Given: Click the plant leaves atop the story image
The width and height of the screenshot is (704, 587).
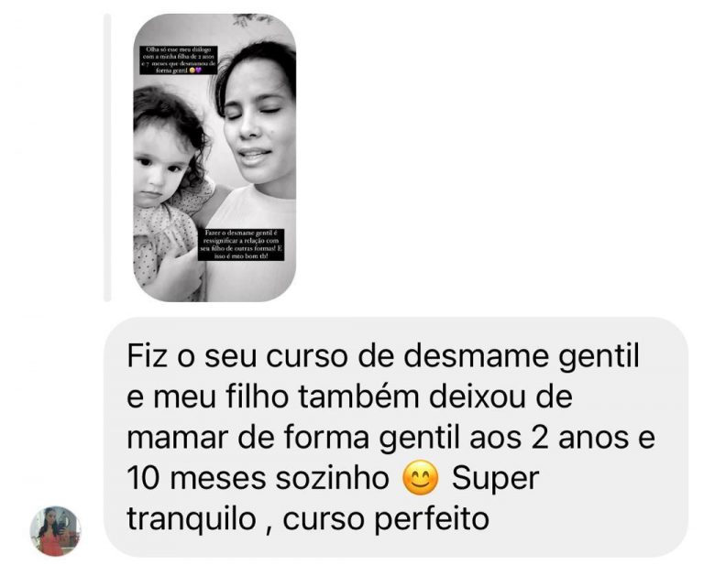Looking at the screenshot, I should (x=252, y=20).
